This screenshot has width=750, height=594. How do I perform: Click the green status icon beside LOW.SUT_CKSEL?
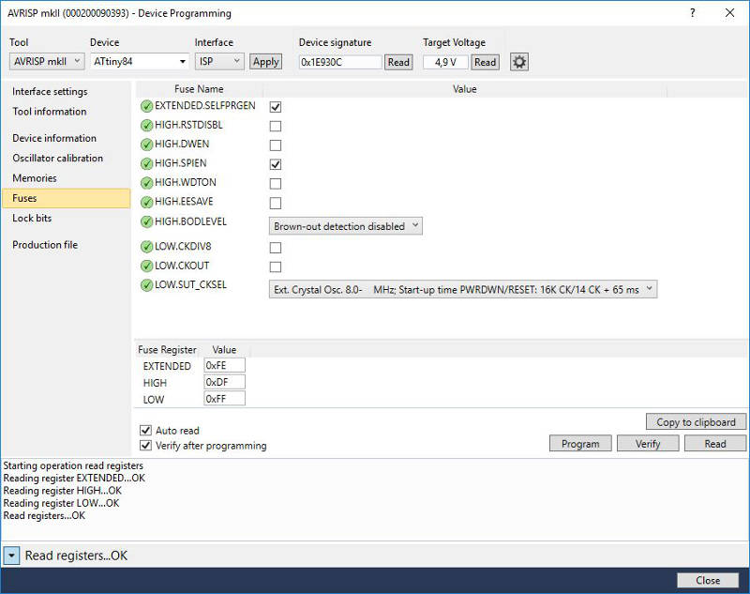click(x=146, y=285)
